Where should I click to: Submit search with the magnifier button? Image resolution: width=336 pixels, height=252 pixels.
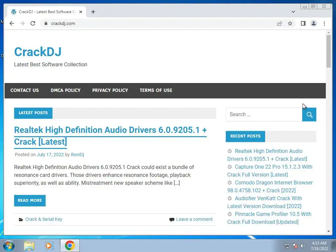309,115
